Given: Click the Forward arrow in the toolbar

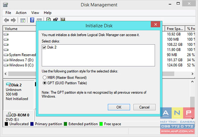Looking at the screenshot, I should pyautogui.click(x=13, y=20).
